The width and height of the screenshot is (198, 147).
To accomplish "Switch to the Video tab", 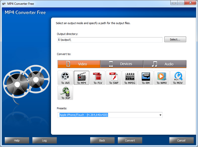I will 79,64.
